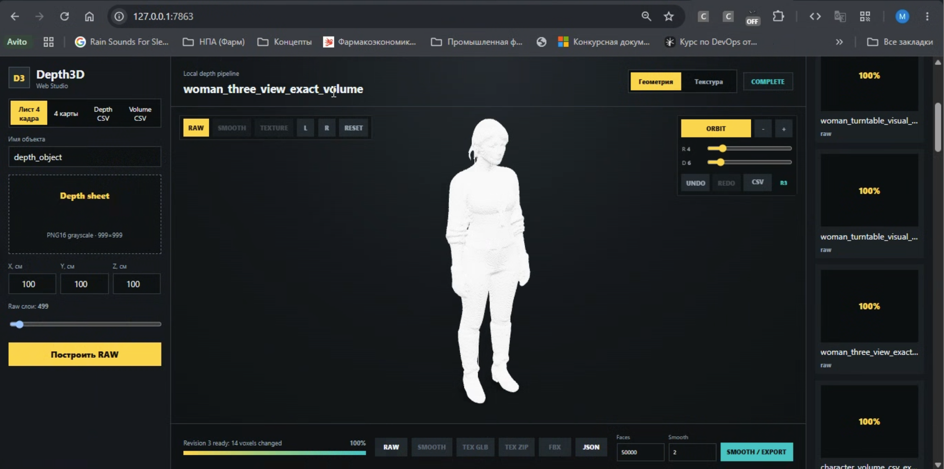Image resolution: width=944 pixels, height=469 pixels.
Task: Select the Лист 4 кадра tab
Action: pyautogui.click(x=29, y=114)
